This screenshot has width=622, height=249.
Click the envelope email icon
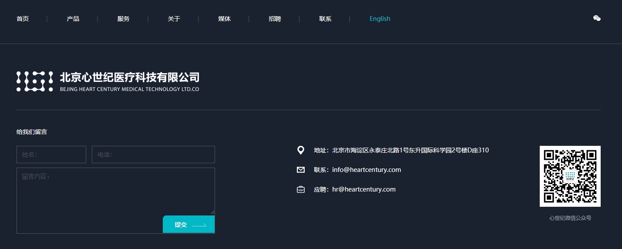pyautogui.click(x=300, y=170)
